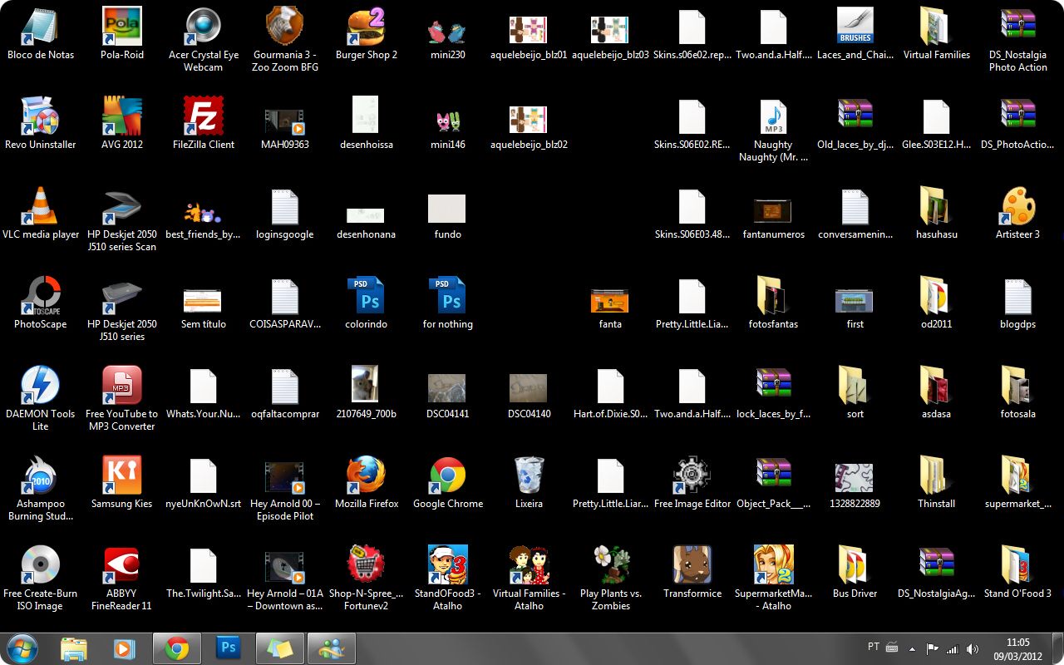1064x665 pixels.
Task: Click the PT language indicator
Action: click(874, 647)
